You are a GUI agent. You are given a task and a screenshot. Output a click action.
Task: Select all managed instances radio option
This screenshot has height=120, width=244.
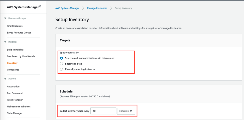pos(61,58)
